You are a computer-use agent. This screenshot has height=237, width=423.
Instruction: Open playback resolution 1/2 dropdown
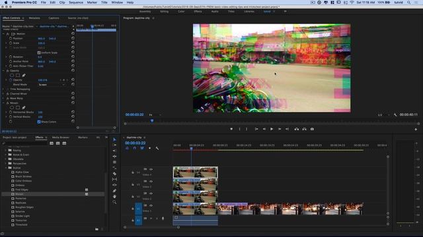383,115
